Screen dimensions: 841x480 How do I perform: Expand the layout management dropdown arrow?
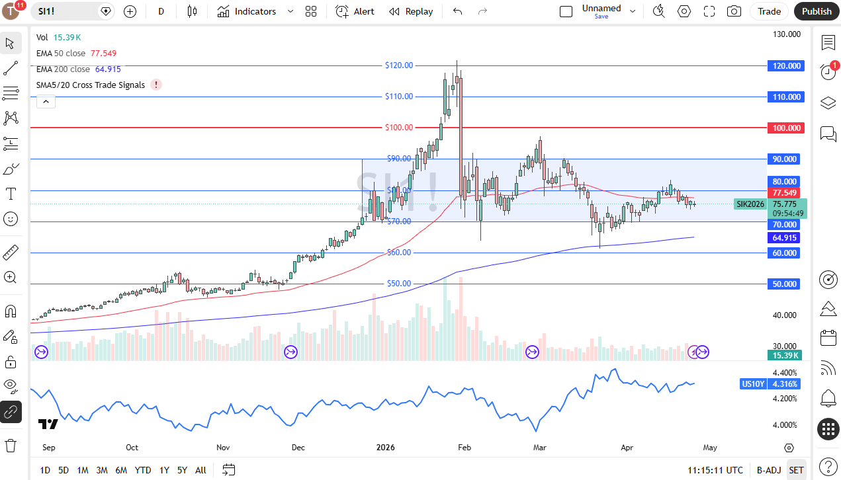(x=633, y=11)
